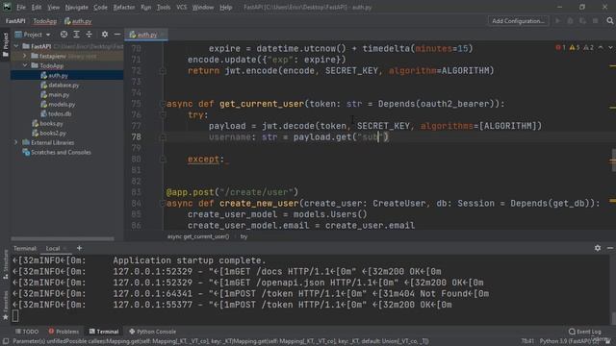Click the previous highlighted error up arrow
This screenshot has width=616, height=346.
(601, 47)
